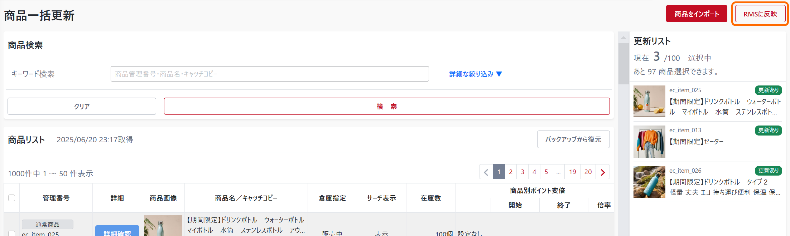790x236 pixels.
Task: Click the 検索 button
Action: (x=387, y=107)
